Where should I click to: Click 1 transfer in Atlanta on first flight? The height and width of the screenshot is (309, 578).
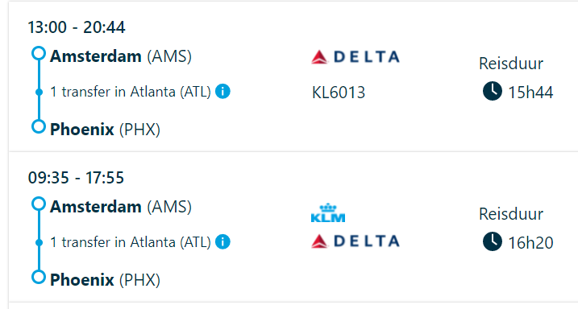131,92
